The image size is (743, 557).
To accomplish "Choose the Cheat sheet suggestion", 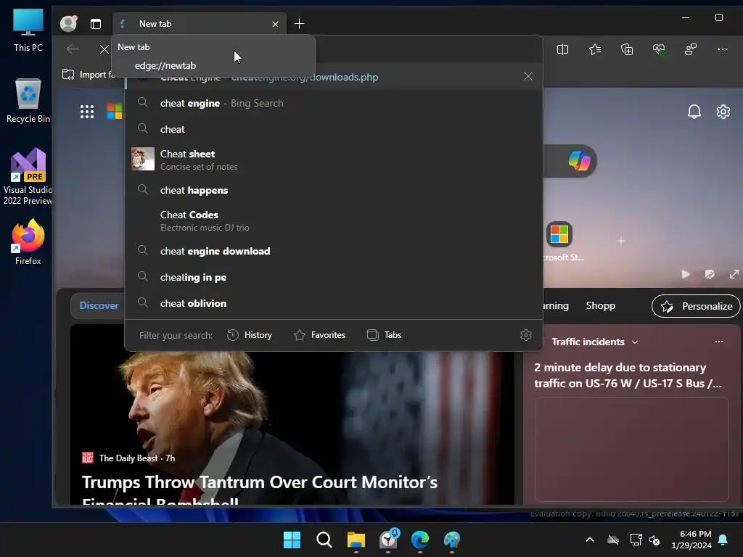I will click(x=334, y=160).
